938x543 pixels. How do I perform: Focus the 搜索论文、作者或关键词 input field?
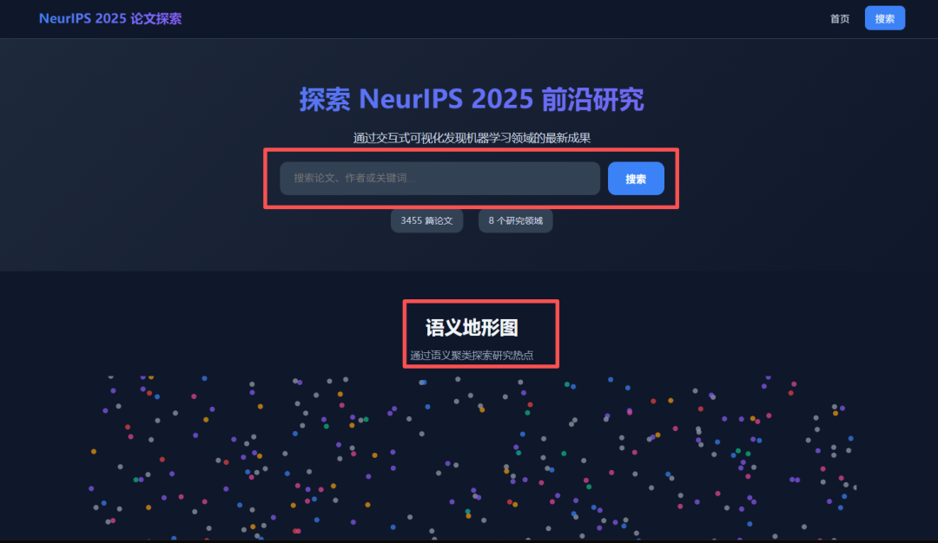pyautogui.click(x=439, y=178)
